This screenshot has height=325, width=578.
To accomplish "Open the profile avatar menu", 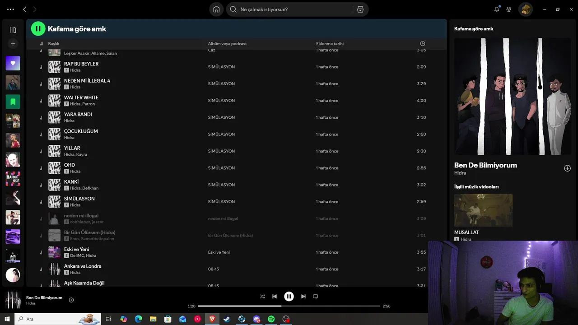I will pyautogui.click(x=525, y=9).
